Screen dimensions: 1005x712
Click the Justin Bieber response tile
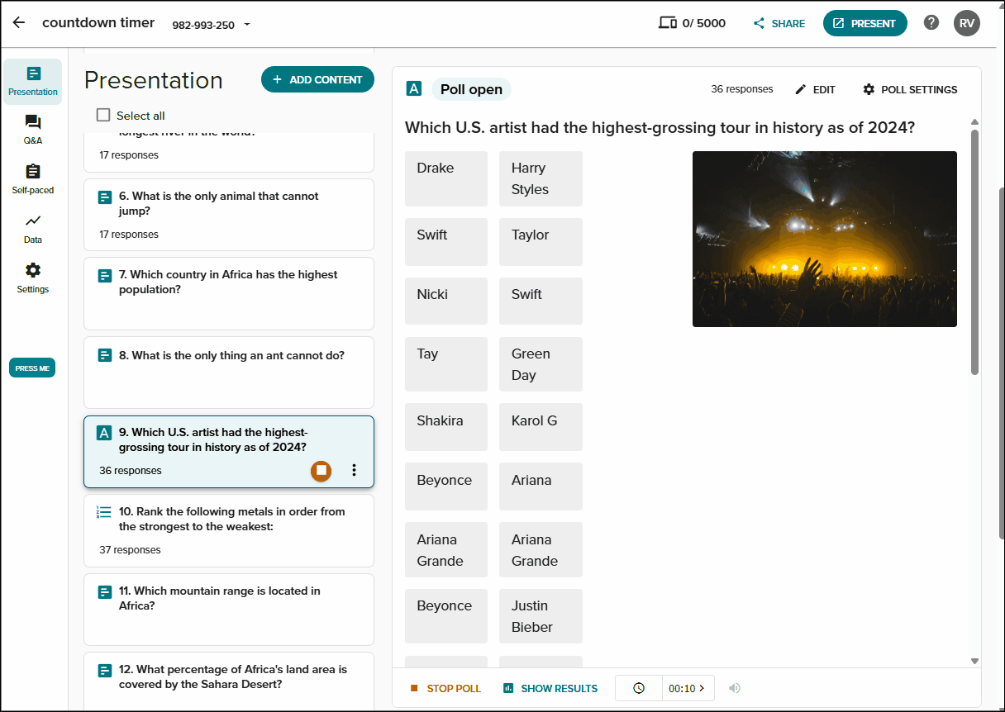(x=541, y=616)
